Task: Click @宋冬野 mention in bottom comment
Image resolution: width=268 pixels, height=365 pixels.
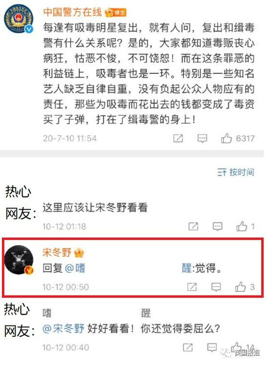Action: 63,329
